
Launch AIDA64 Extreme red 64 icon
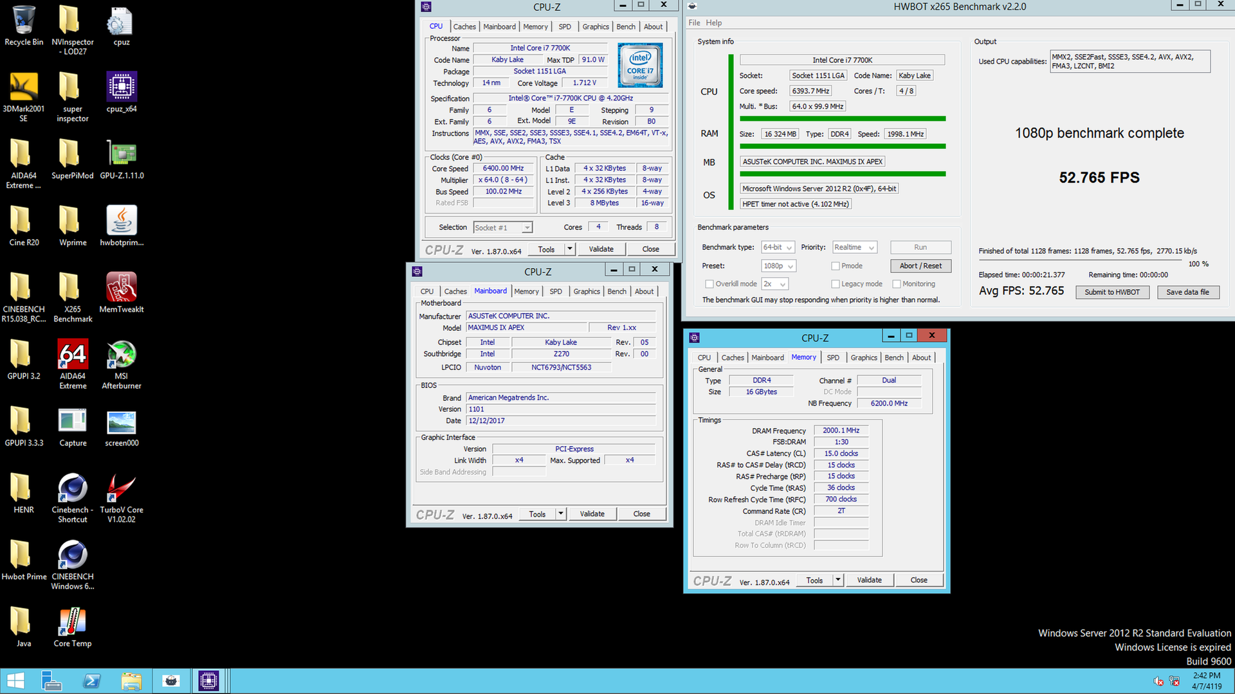[x=73, y=364]
